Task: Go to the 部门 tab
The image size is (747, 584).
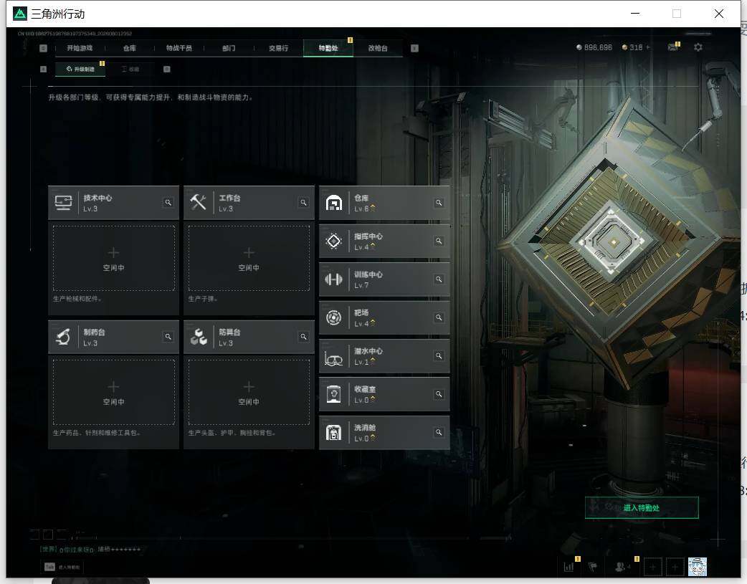Action: (229, 48)
